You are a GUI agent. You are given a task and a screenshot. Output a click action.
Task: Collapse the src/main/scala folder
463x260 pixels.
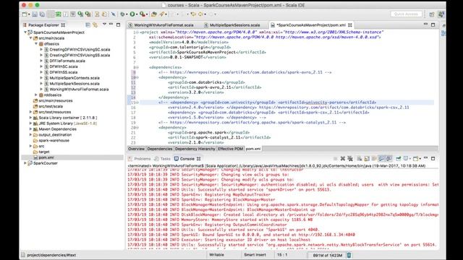coord(30,38)
